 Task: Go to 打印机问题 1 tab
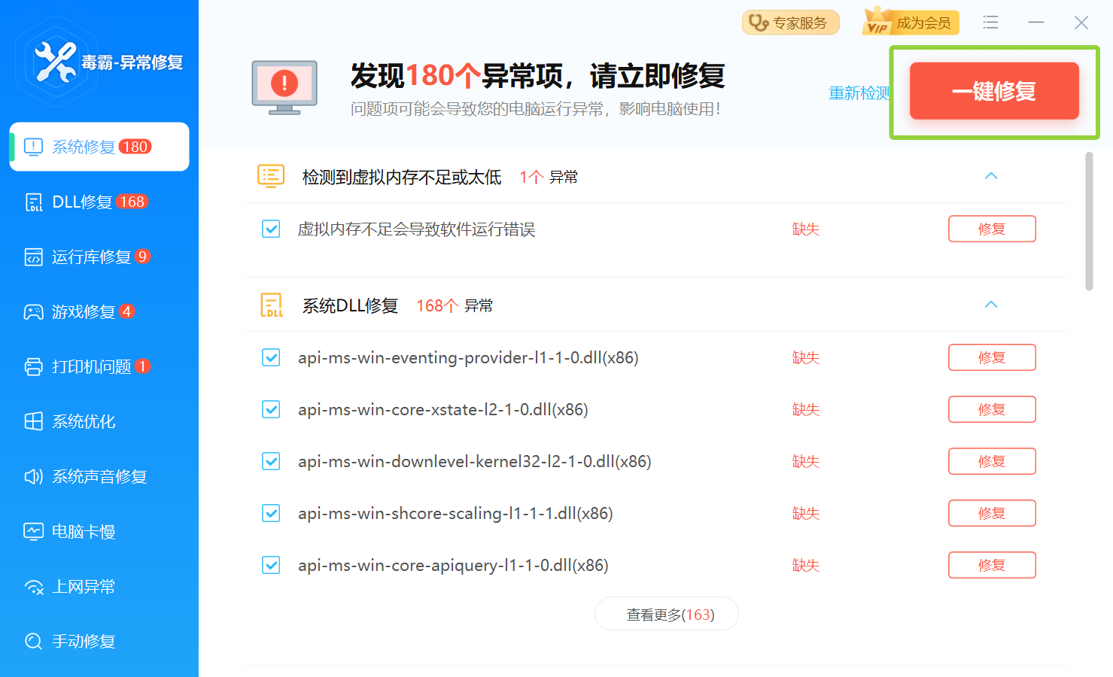point(99,367)
